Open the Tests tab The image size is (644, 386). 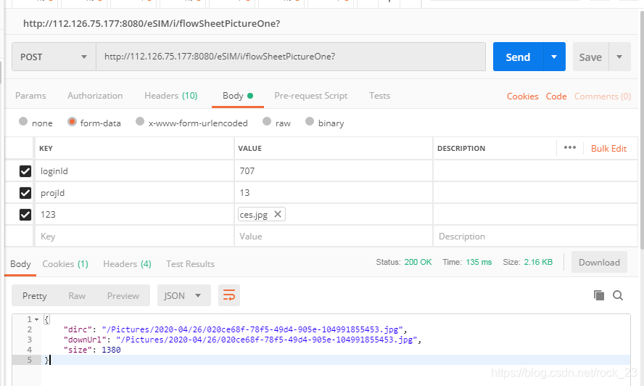pyautogui.click(x=379, y=96)
